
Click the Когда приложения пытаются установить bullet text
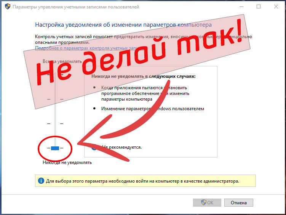pyautogui.click(x=145, y=93)
